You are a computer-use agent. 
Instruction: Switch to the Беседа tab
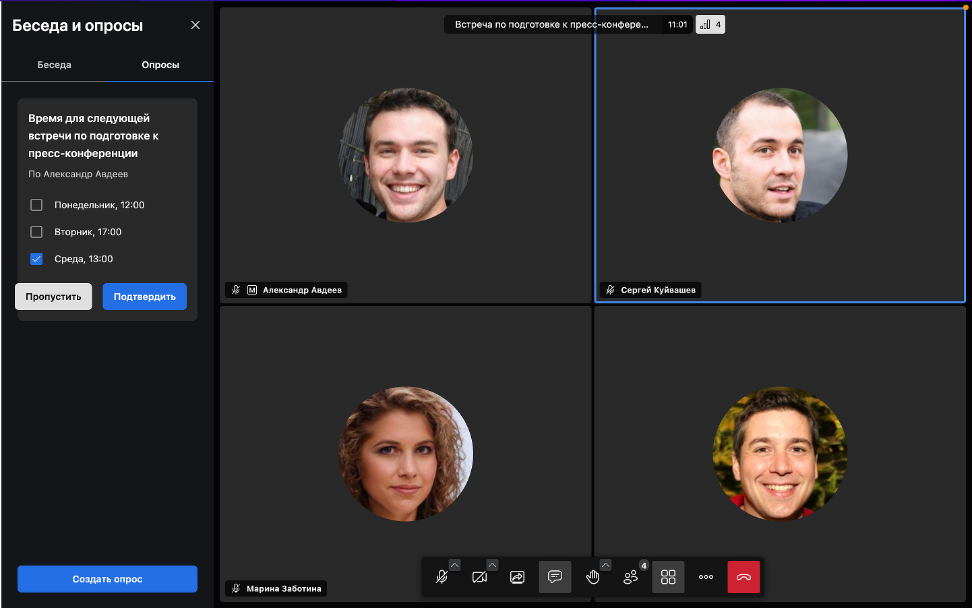coord(54,65)
